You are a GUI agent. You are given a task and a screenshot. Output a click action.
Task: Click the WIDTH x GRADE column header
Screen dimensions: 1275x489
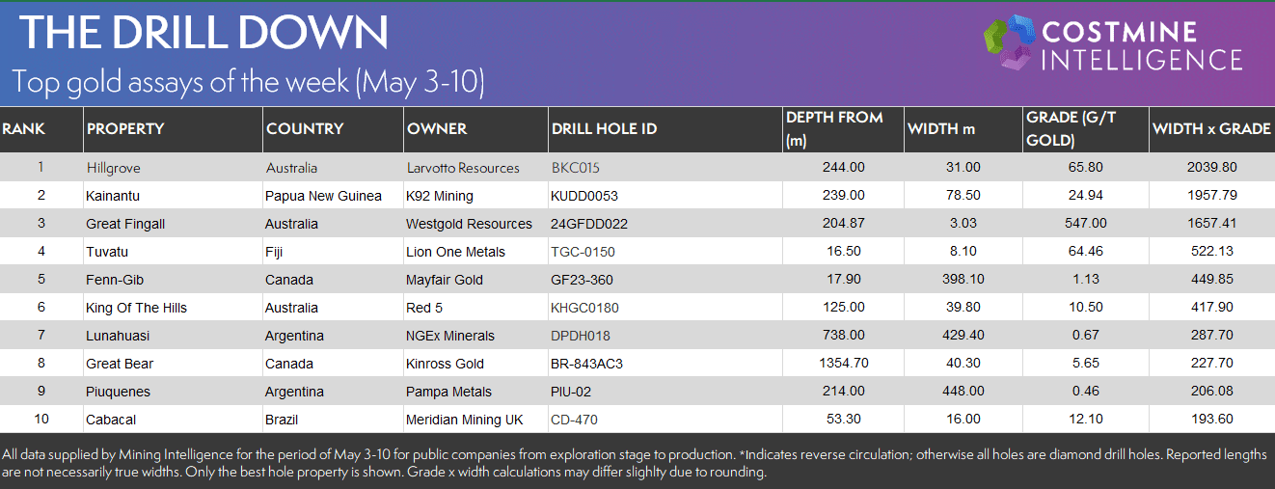(x=1211, y=128)
